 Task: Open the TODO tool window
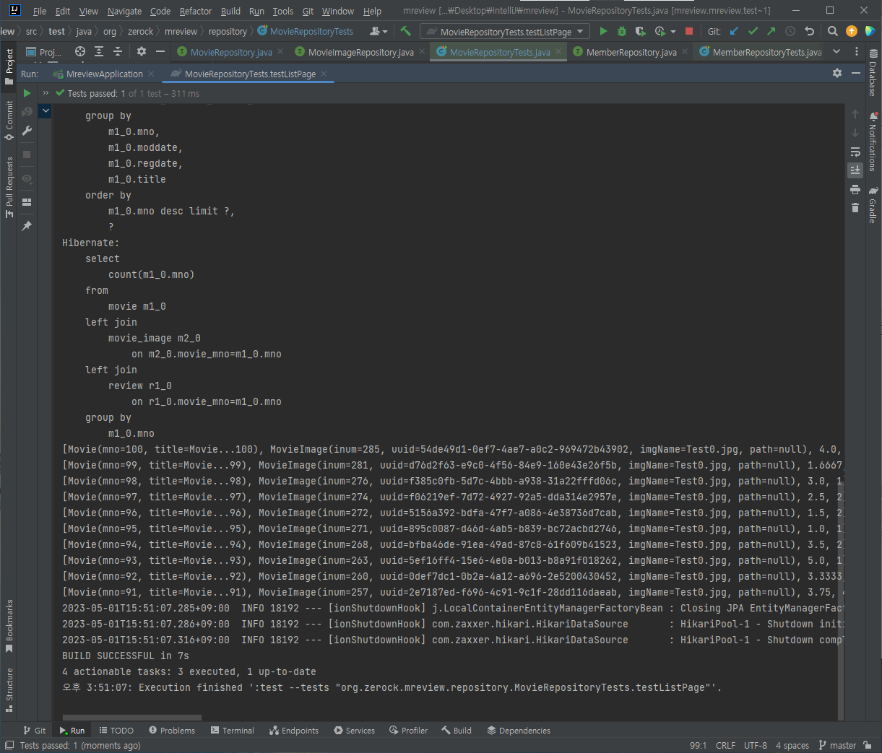point(116,731)
